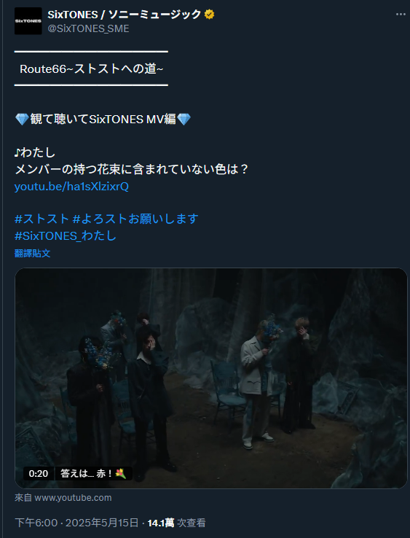Click the 答えは... 赤! caption overlay
Viewport: 410px width, 538px height.
tap(93, 474)
